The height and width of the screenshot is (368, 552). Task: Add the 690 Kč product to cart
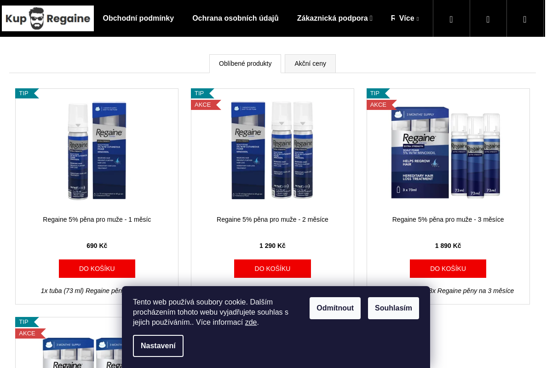click(97, 269)
